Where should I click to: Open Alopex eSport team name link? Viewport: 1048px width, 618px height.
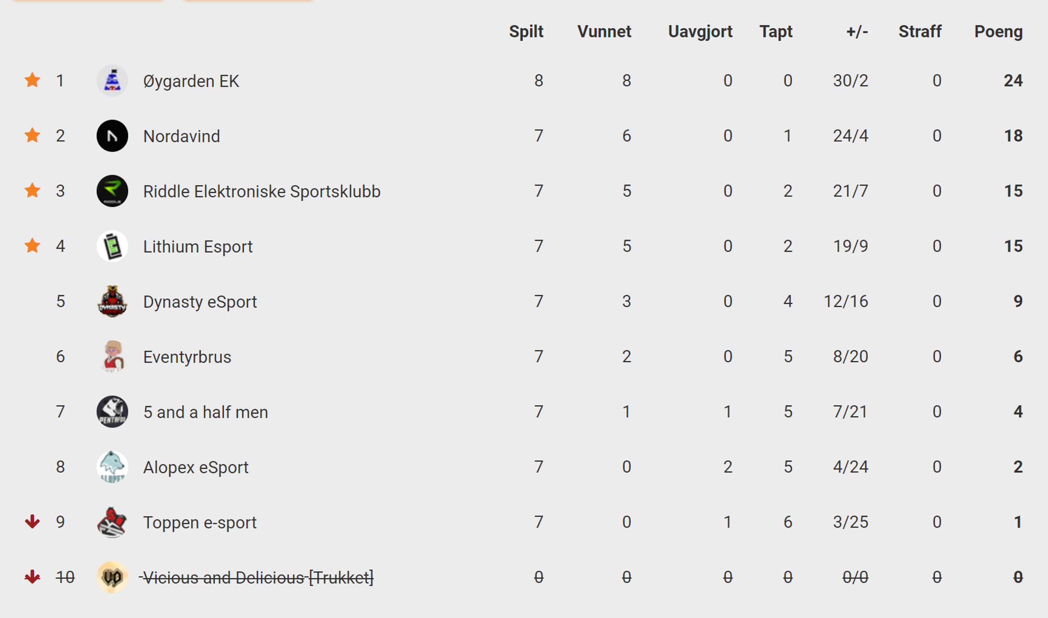point(195,467)
